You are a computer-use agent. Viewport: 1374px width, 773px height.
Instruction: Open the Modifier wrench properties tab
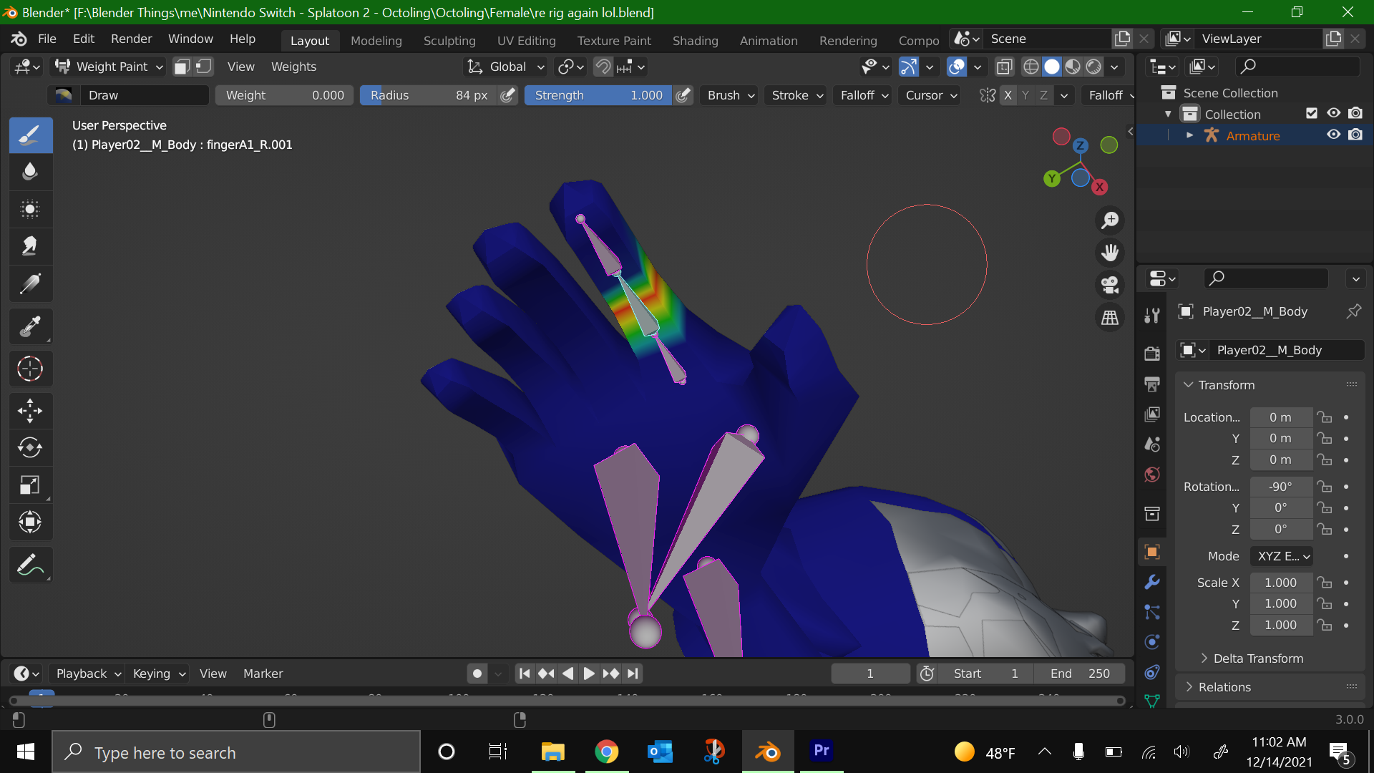tap(1152, 583)
